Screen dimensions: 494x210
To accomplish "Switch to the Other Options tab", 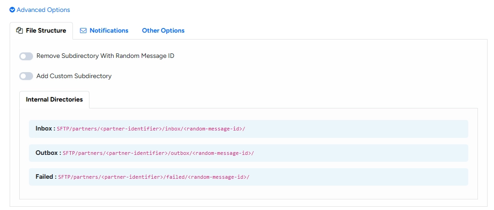I will click(x=163, y=31).
